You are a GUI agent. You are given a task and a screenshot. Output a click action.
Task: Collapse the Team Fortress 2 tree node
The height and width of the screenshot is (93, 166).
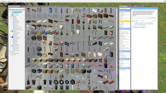tap(11, 37)
